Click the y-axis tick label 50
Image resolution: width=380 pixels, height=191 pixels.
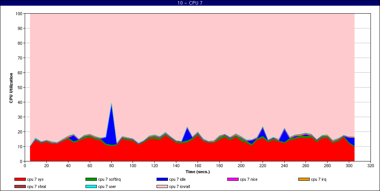(x=21, y=88)
